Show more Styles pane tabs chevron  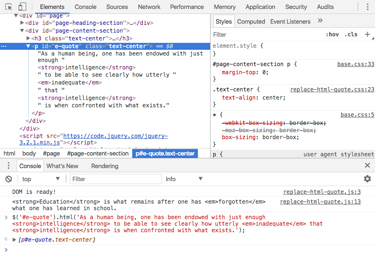point(320,20)
